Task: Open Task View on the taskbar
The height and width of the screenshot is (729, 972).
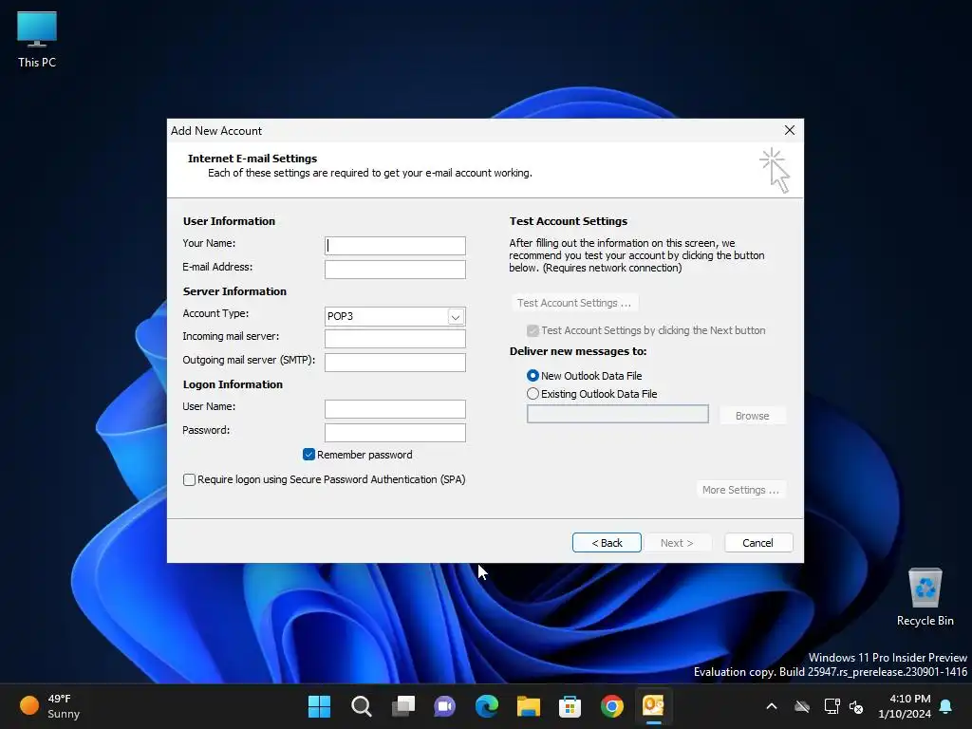Action: 402,706
